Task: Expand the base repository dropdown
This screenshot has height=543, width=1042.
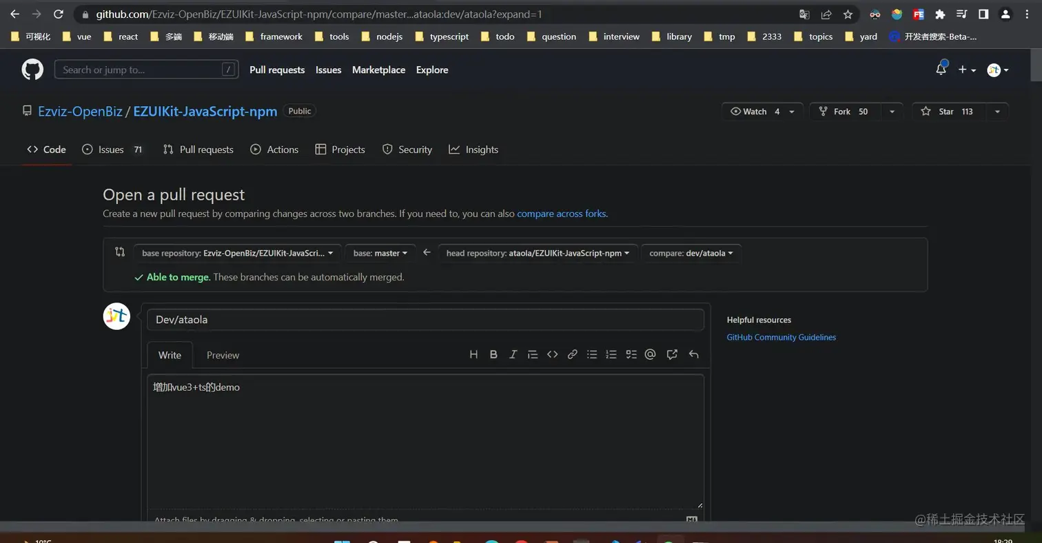Action: [237, 253]
